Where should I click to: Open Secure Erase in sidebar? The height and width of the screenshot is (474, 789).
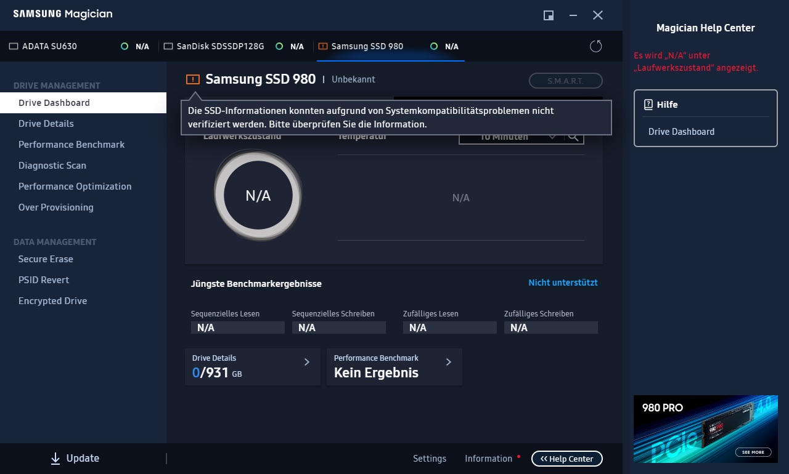pyautogui.click(x=83, y=259)
